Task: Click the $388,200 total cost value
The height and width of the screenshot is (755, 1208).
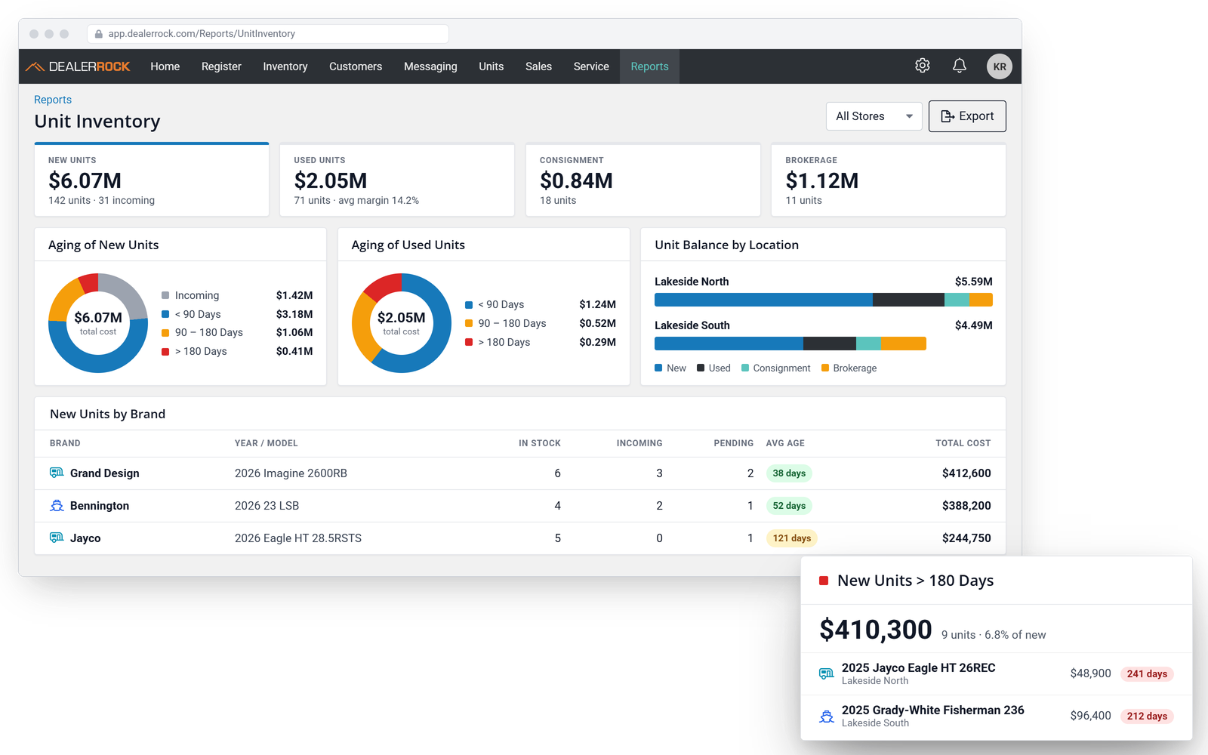Action: [966, 506]
